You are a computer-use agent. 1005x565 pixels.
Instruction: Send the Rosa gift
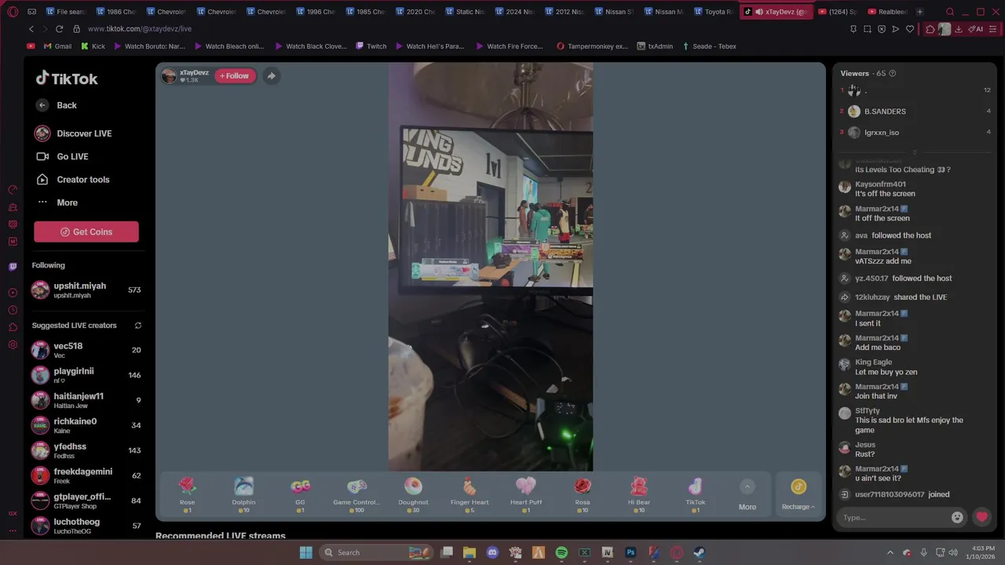pos(583,495)
